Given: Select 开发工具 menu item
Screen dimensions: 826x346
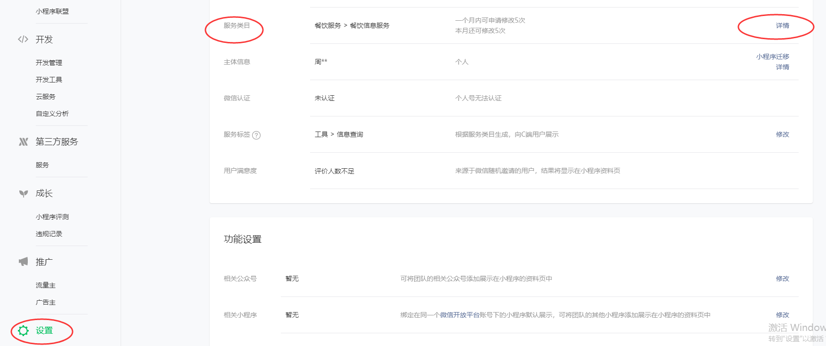Looking at the screenshot, I should [x=49, y=80].
